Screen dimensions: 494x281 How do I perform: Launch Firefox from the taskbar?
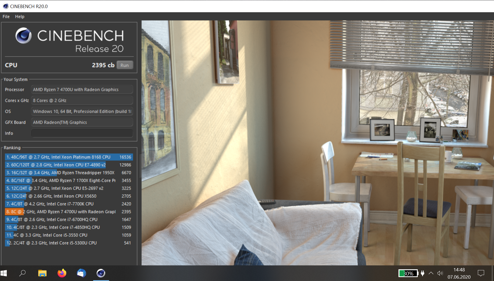click(62, 273)
